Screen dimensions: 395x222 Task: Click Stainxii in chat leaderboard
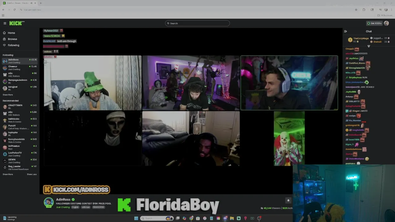(x=377, y=42)
